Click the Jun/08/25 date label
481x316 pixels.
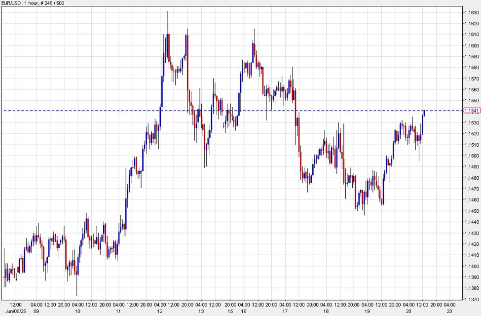(14, 312)
